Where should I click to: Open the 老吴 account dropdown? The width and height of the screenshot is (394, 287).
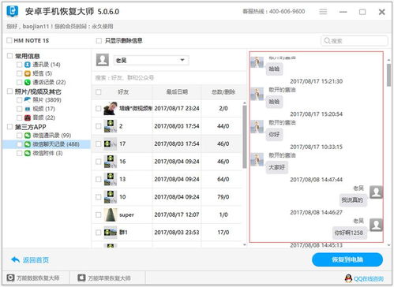[x=151, y=61]
